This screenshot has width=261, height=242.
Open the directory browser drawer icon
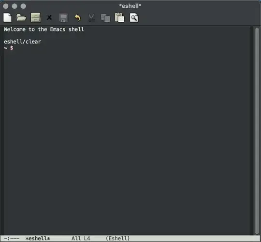(x=35, y=17)
